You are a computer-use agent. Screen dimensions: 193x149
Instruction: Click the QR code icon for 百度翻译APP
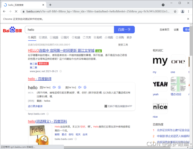(x=106, y=106)
